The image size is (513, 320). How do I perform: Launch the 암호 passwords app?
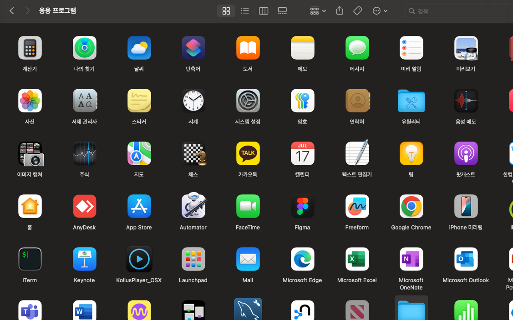click(303, 101)
